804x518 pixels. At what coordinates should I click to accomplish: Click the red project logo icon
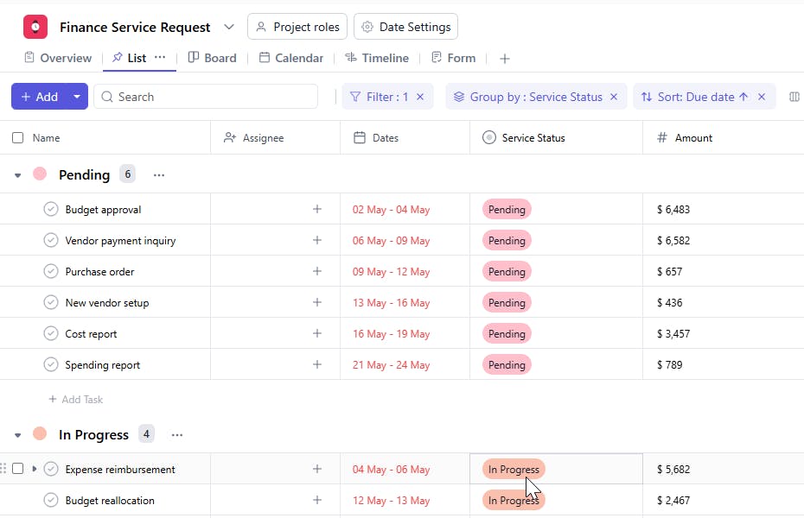click(35, 27)
